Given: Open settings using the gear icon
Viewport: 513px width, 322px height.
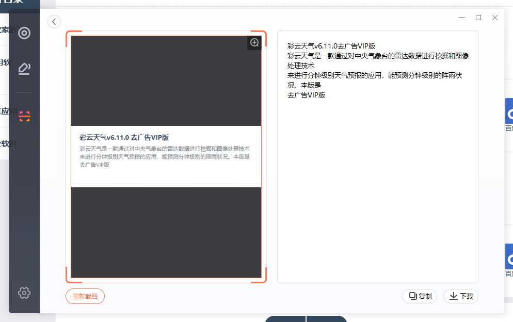Looking at the screenshot, I should tap(24, 293).
